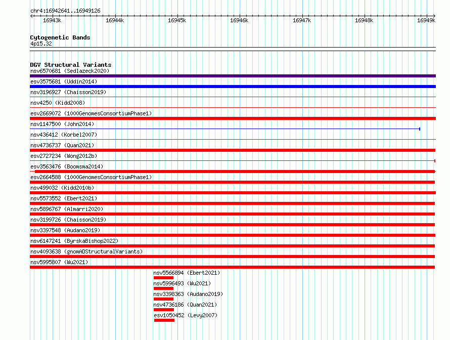
Task: Click the nsv6570681 (Sedlazeck2020) variant label
Action: pyautogui.click(x=70, y=71)
